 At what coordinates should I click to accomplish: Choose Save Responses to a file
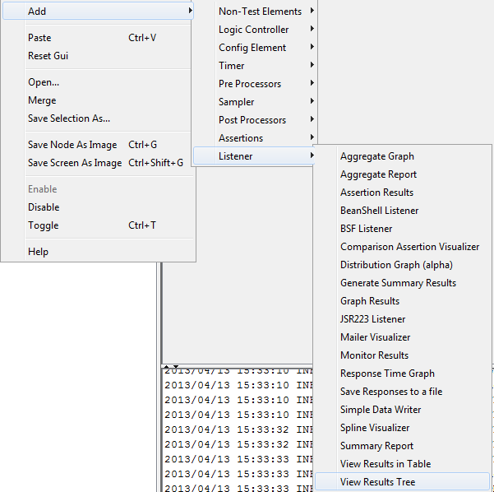pos(391,392)
